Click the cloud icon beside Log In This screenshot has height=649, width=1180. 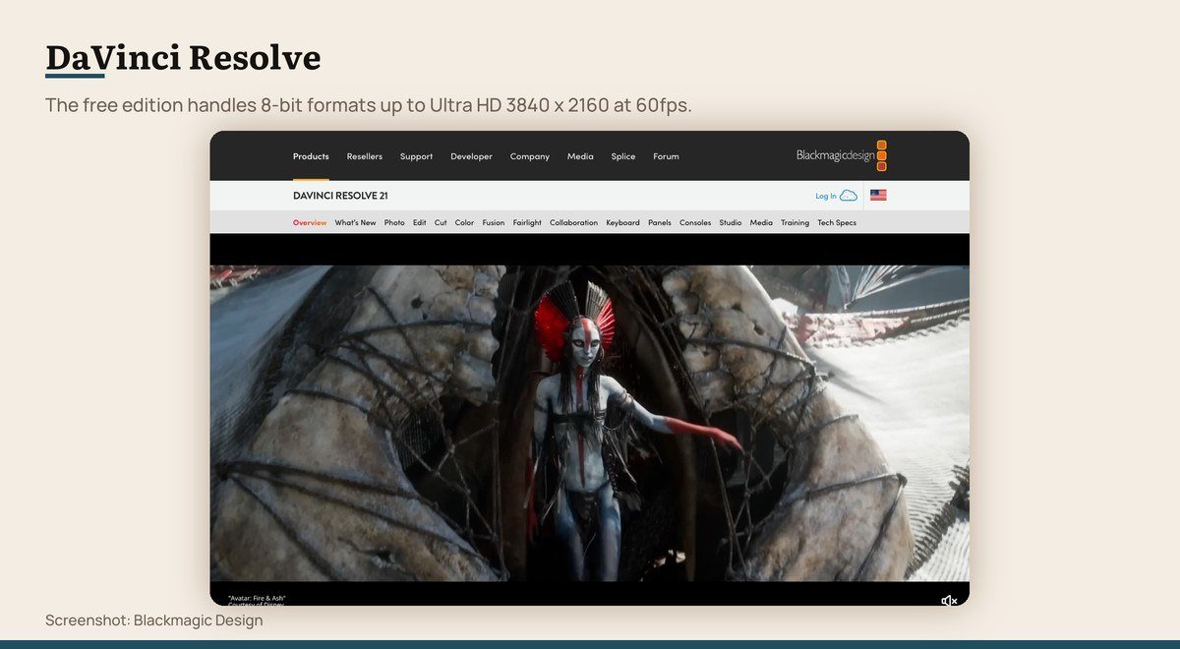coord(849,196)
